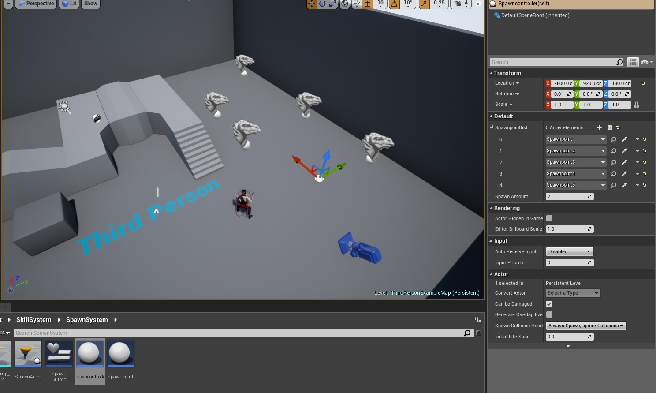Toggle property matrix grid button
Screen dimensions: 656x393
pos(633,62)
